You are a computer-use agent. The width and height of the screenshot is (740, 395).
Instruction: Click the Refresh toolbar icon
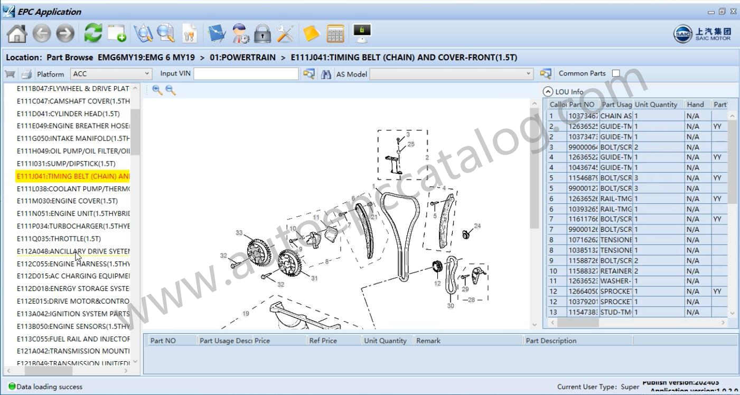click(93, 33)
